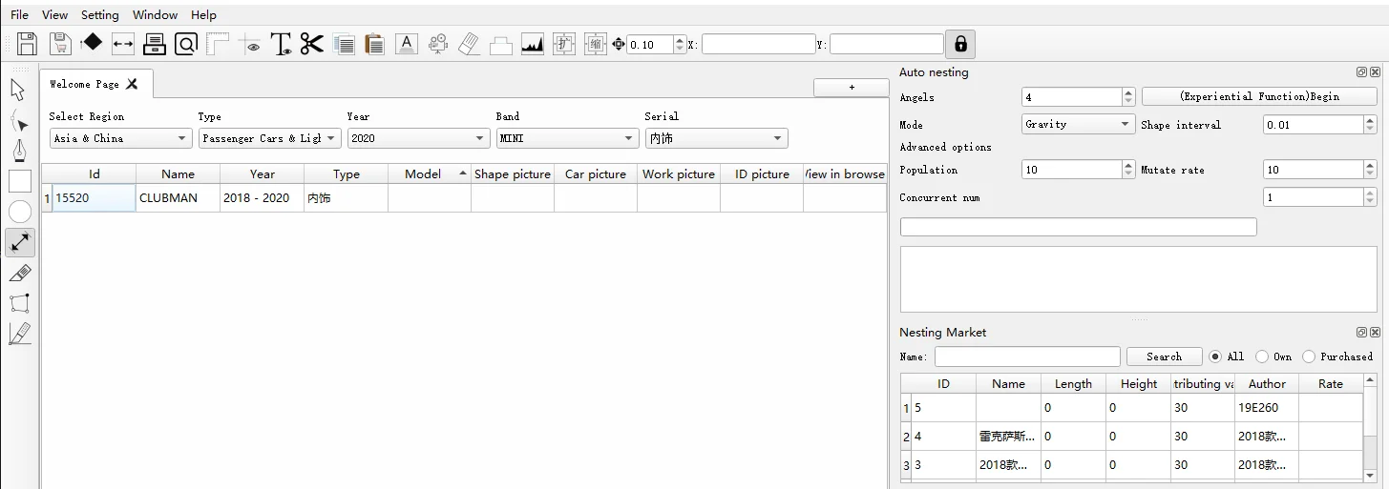
Task: Open the Mode dropdown set to Gravity
Action: tap(1078, 124)
